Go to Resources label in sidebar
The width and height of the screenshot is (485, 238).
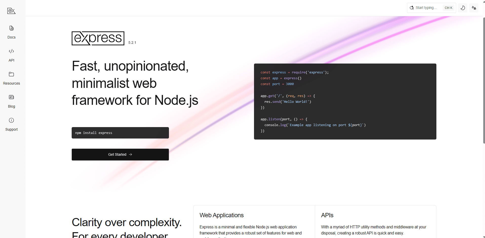[11, 83]
